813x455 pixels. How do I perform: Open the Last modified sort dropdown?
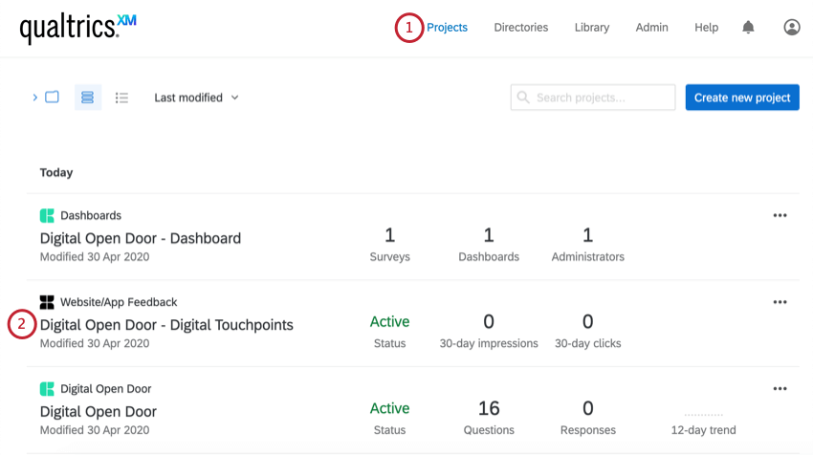tap(196, 97)
